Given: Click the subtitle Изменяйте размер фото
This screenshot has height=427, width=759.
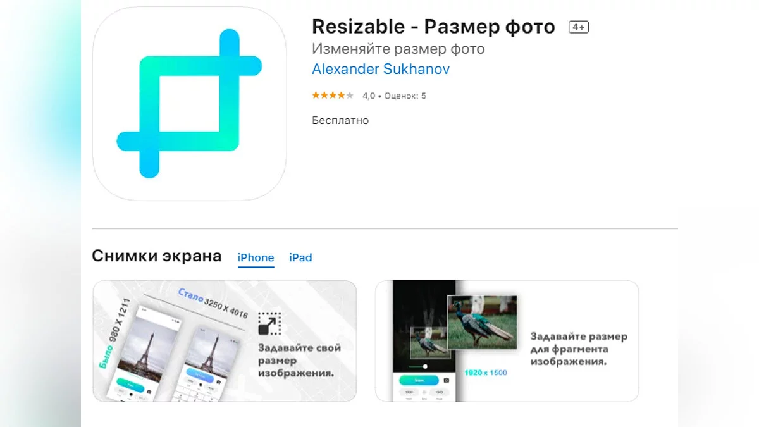Looking at the screenshot, I should [398, 49].
